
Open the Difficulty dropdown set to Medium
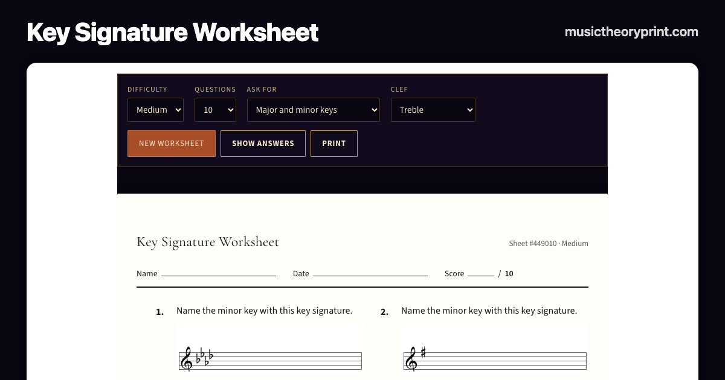pos(155,110)
